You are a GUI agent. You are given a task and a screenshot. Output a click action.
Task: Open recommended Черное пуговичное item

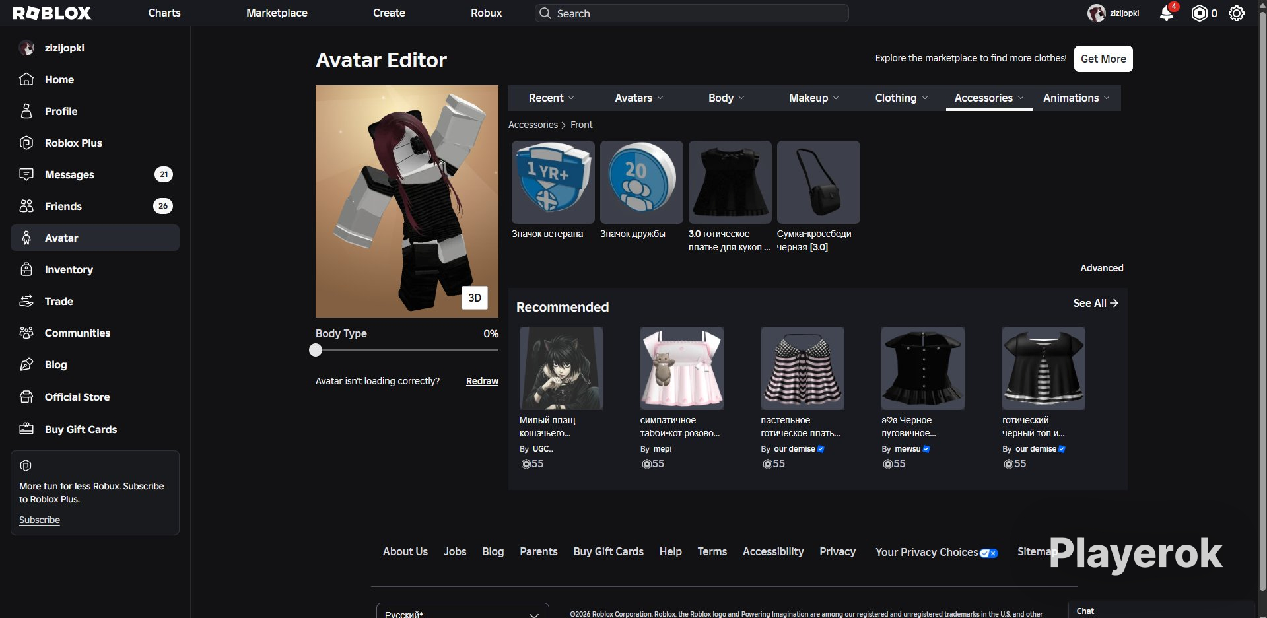coord(923,368)
